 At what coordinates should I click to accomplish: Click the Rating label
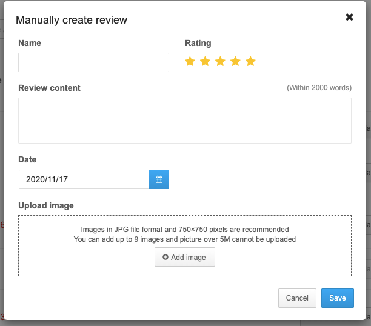pos(198,43)
